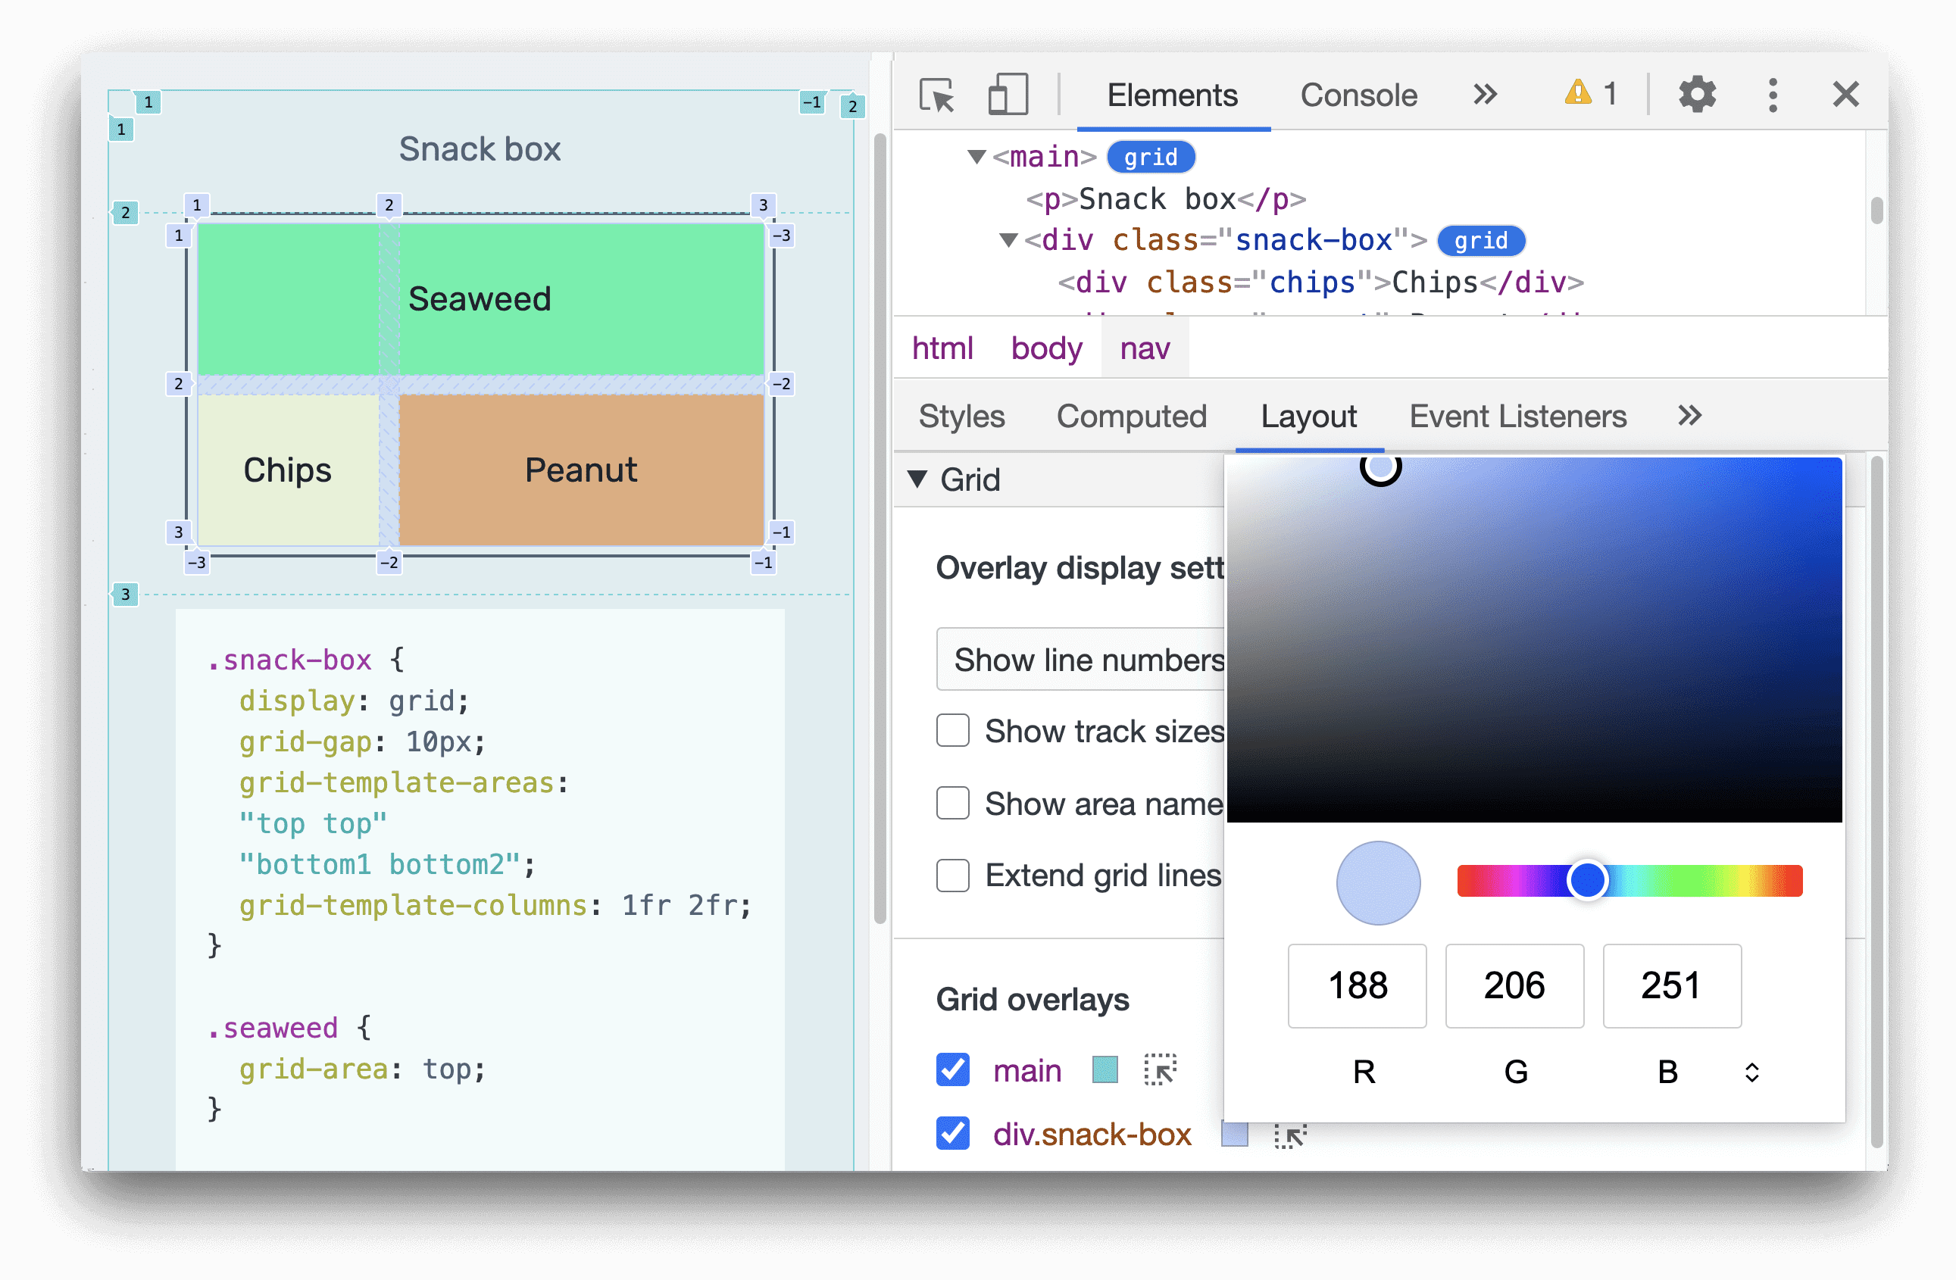This screenshot has height=1280, width=1956.
Task: Toggle the Show track sizes checkbox
Action: [947, 729]
